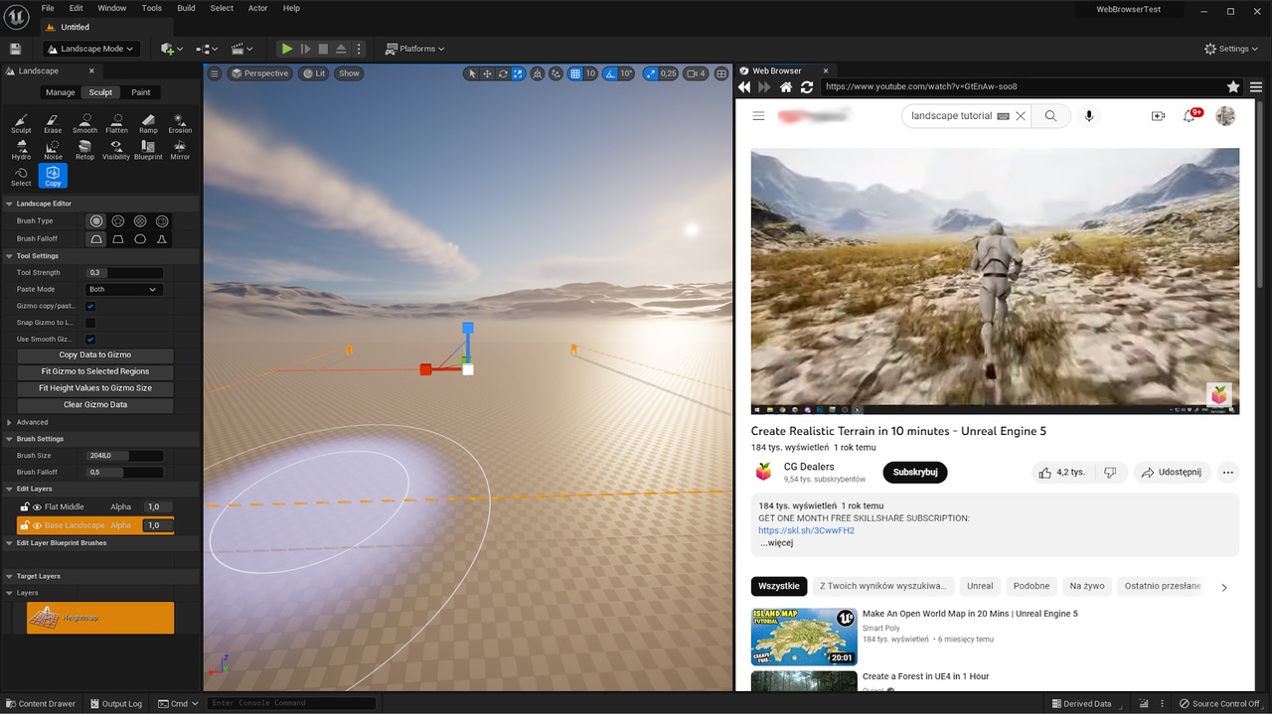
Task: Open the Window menu
Action: [112, 8]
